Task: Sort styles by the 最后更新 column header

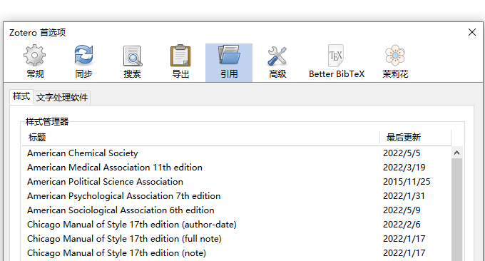Action: (x=415, y=138)
